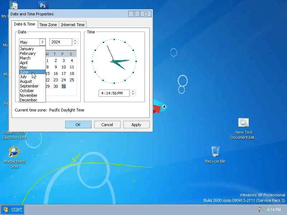
Task: Select day 11 in the calendar
Action: pyautogui.click(x=72, y=67)
